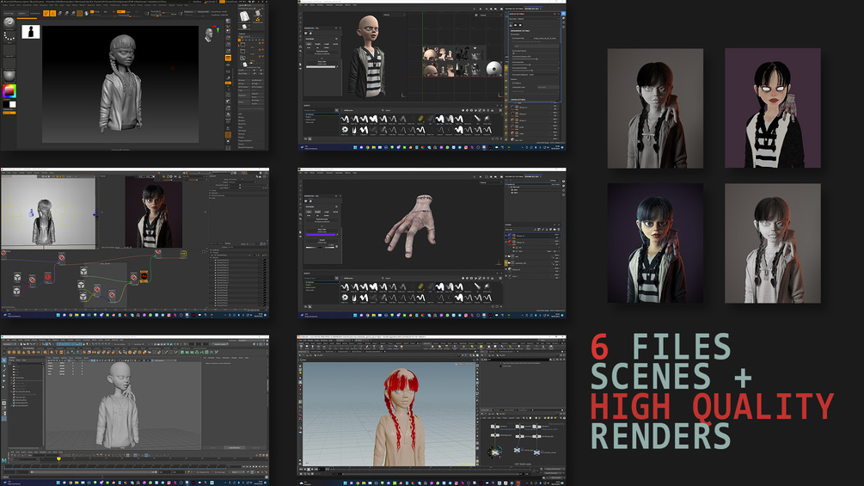Click the white environment sphere in Painter 2D view
Image resolution: width=864 pixels, height=486 pixels.
[x=493, y=69]
